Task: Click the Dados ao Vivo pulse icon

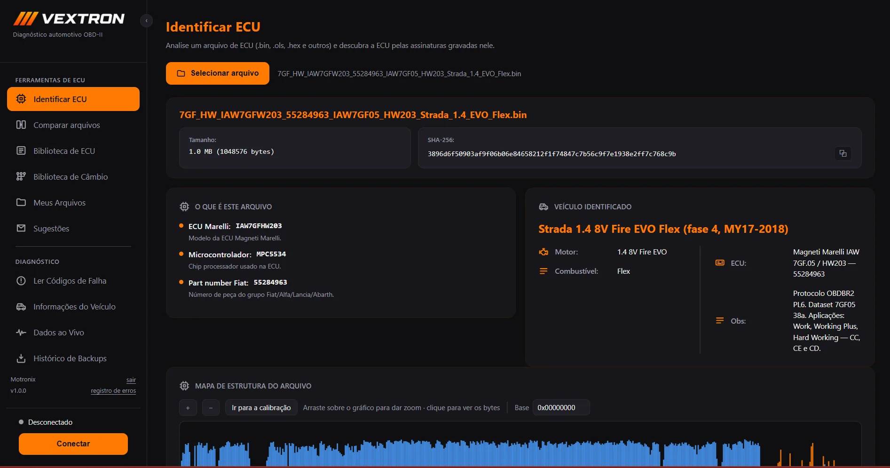Action: click(x=21, y=333)
